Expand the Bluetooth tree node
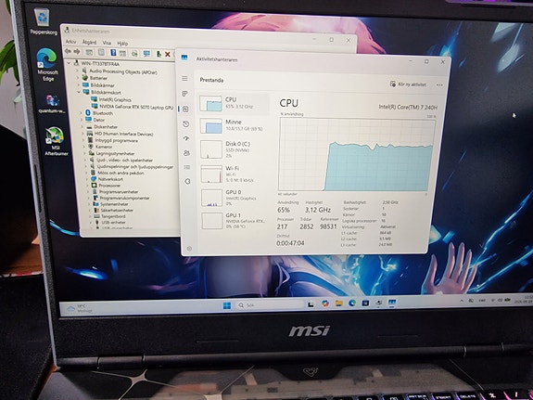The width and height of the screenshot is (533, 400). click(x=82, y=112)
